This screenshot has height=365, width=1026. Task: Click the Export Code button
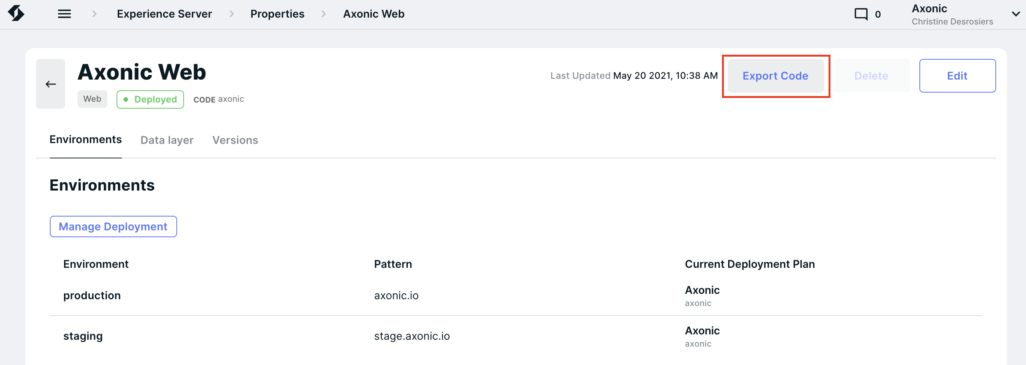[x=776, y=76]
